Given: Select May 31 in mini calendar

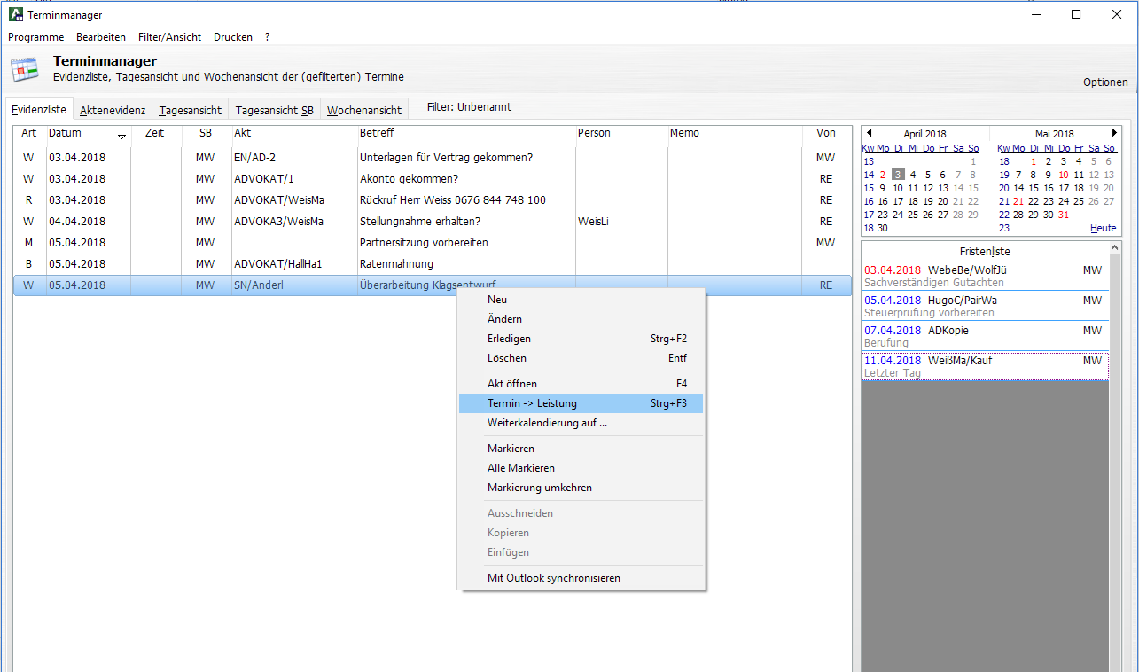Looking at the screenshot, I should coord(1064,215).
